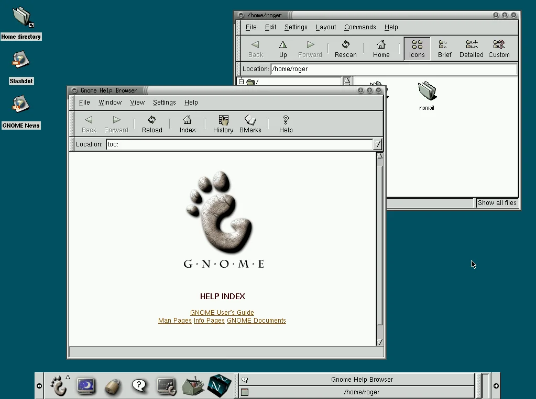
Task: Hide panel using left arrow button
Action: click(39, 386)
